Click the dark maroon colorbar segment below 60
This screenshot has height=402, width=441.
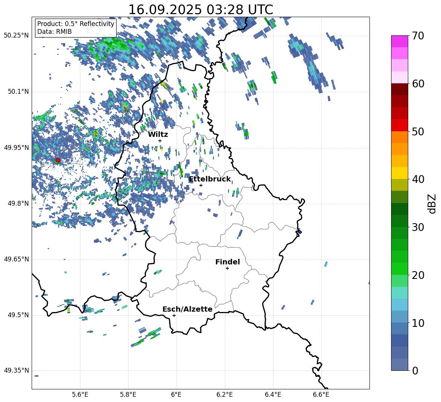(400, 89)
